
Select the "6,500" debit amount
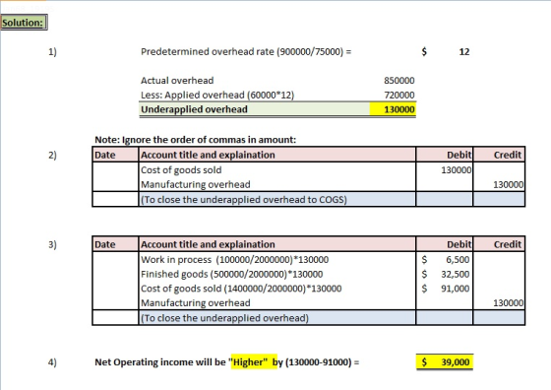coord(458,260)
